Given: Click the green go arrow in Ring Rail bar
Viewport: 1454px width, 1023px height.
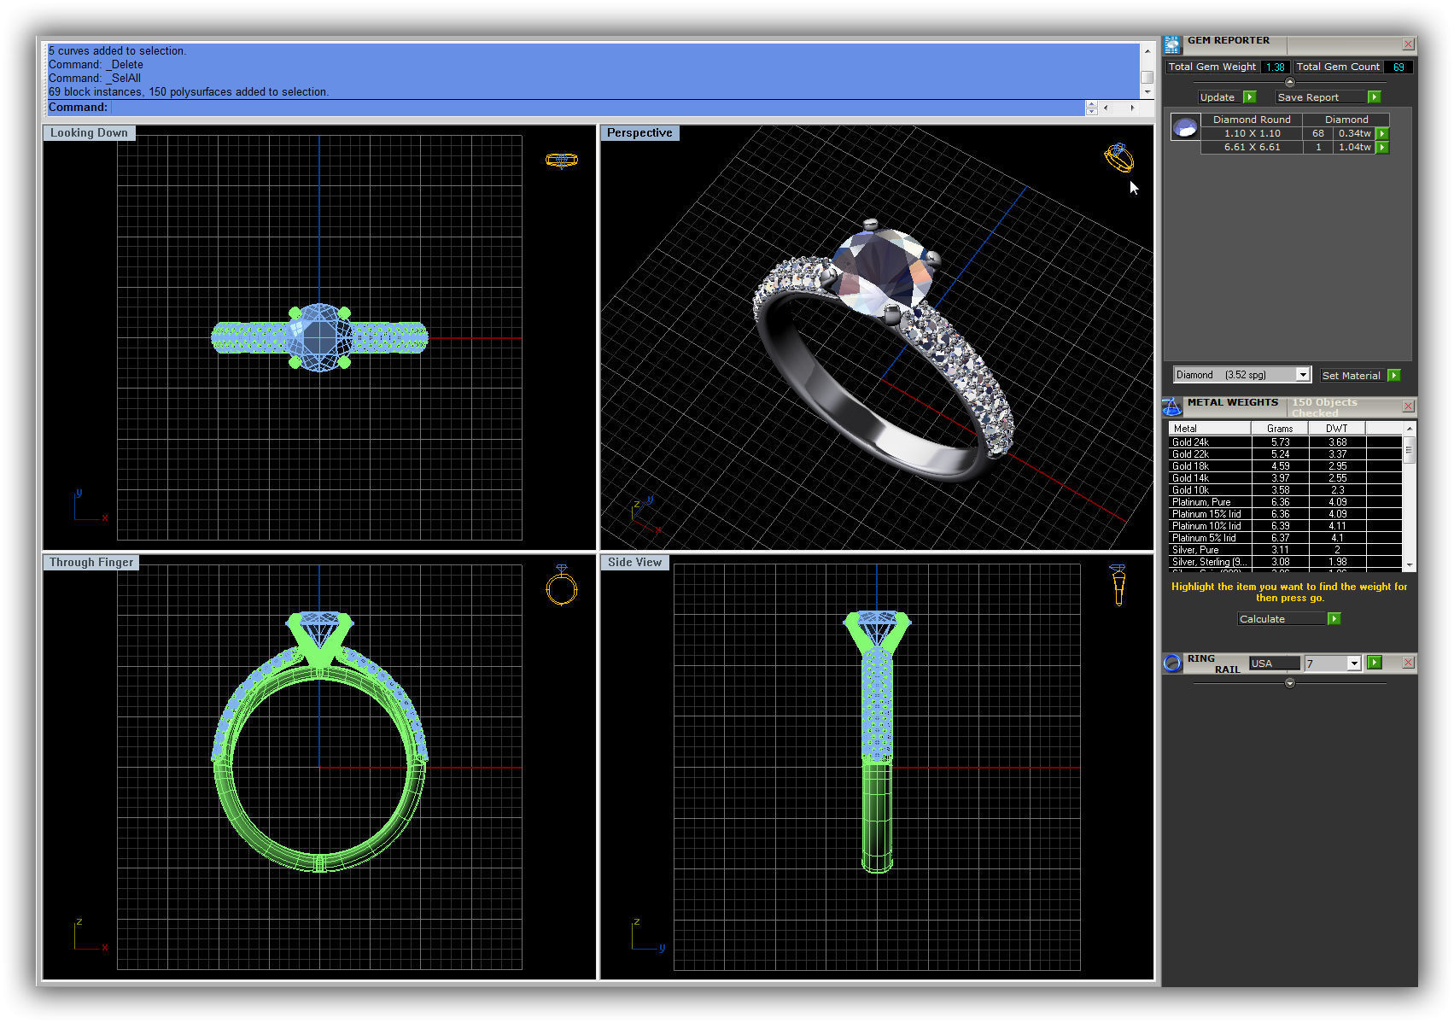Looking at the screenshot, I should (x=1374, y=663).
